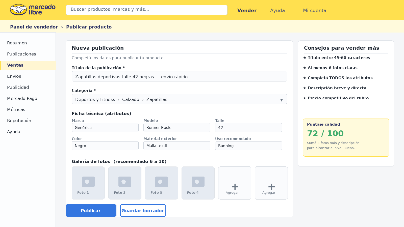The width and height of the screenshot is (404, 227).
Task: Click the 'Galería de fotos' heading
Action: (91, 161)
